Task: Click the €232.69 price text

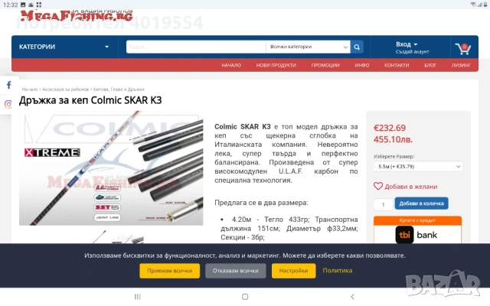Action: [x=390, y=128]
